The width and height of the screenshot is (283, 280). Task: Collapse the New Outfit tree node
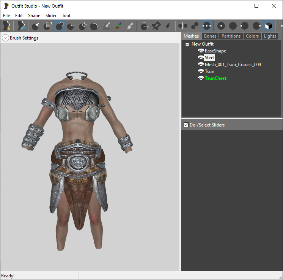(x=187, y=44)
